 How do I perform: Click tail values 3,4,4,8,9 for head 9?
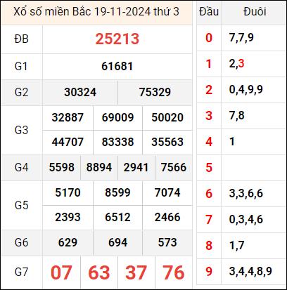[250, 271]
